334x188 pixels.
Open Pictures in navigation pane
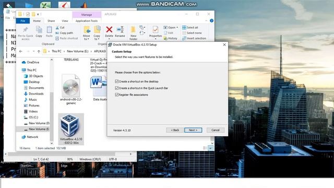31,105
